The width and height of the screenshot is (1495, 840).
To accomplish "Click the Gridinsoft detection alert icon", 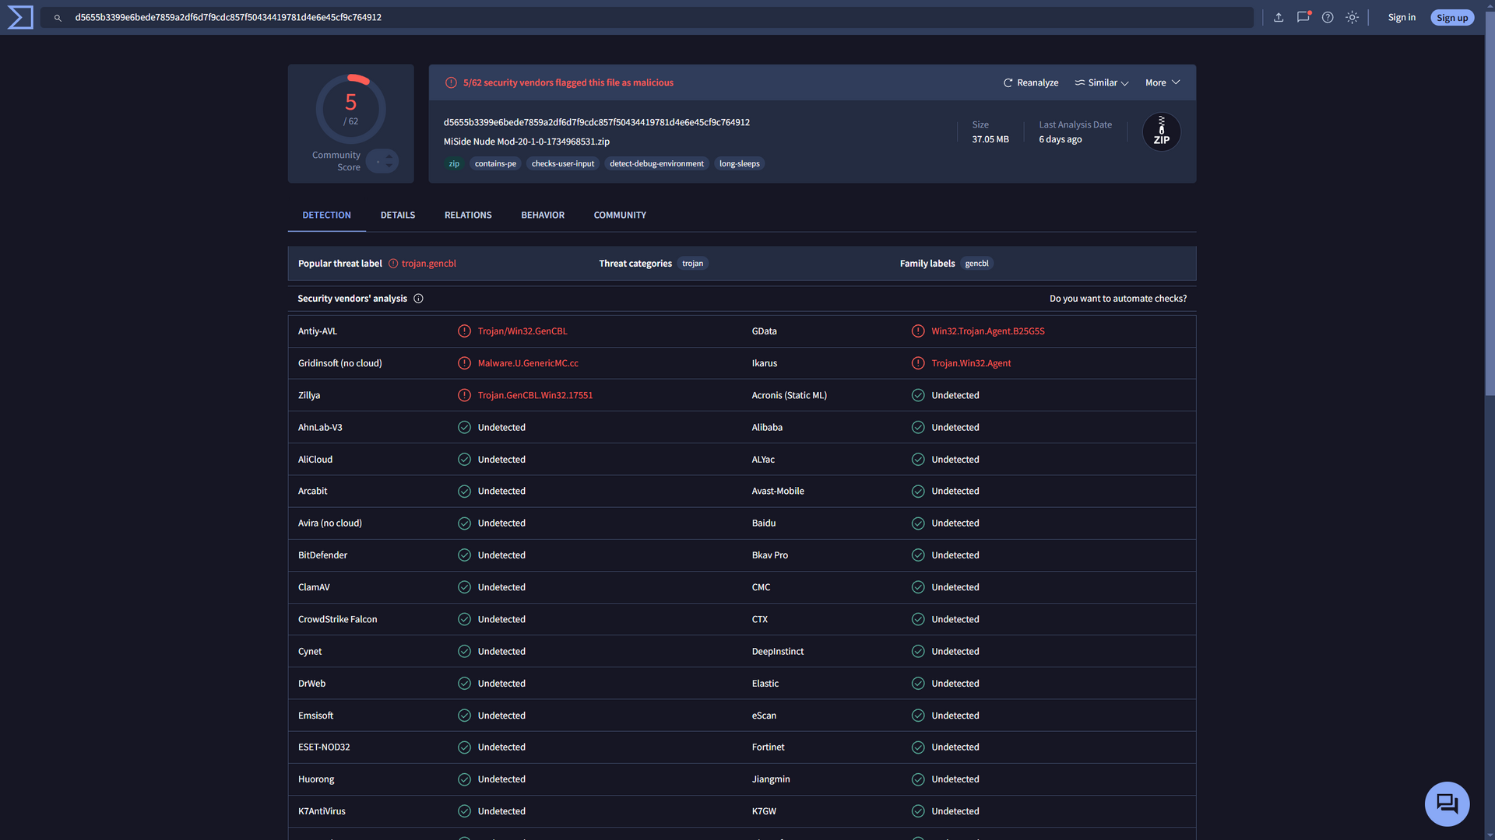I will (464, 363).
